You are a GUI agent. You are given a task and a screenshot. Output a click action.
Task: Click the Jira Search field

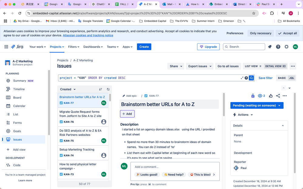coord(244,47)
